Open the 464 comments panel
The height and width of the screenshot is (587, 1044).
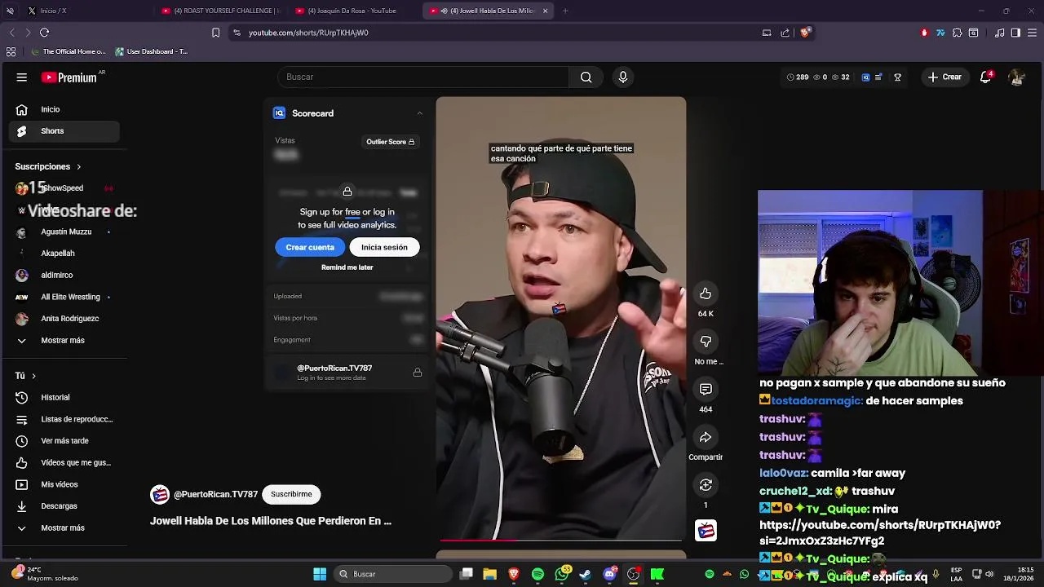pos(706,389)
